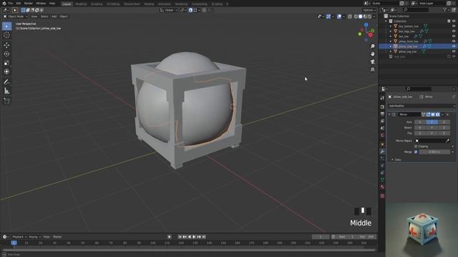
Task: Pick Mirror Object with the eyedropper
Action: point(447,141)
